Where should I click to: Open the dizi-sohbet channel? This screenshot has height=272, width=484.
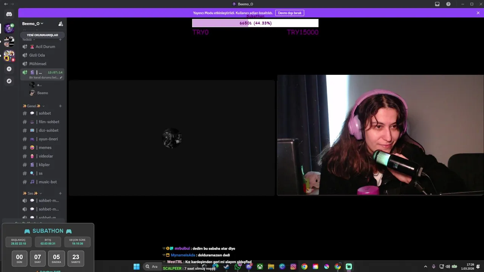point(42,130)
